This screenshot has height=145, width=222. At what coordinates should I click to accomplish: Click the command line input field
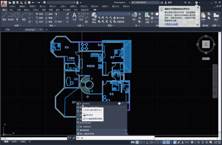point(117,138)
